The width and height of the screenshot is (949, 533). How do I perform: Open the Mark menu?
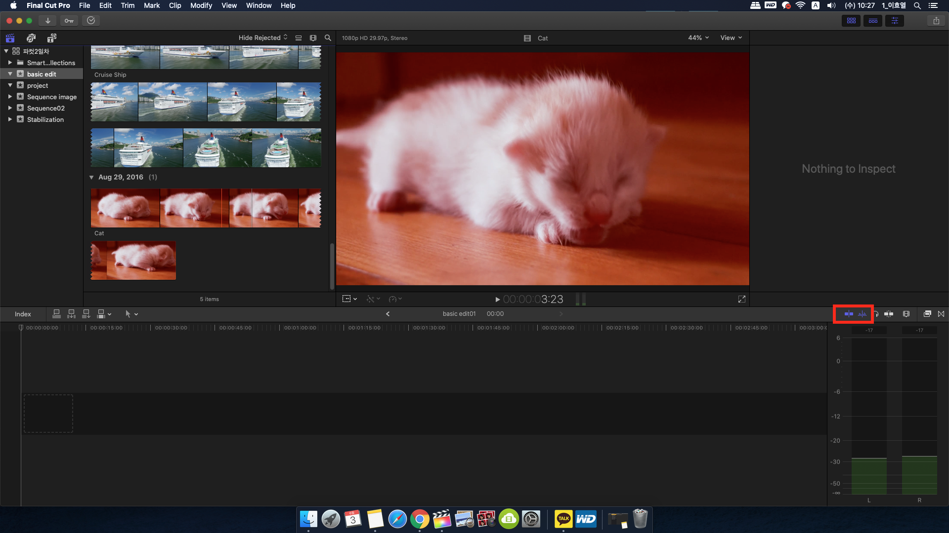tap(152, 5)
